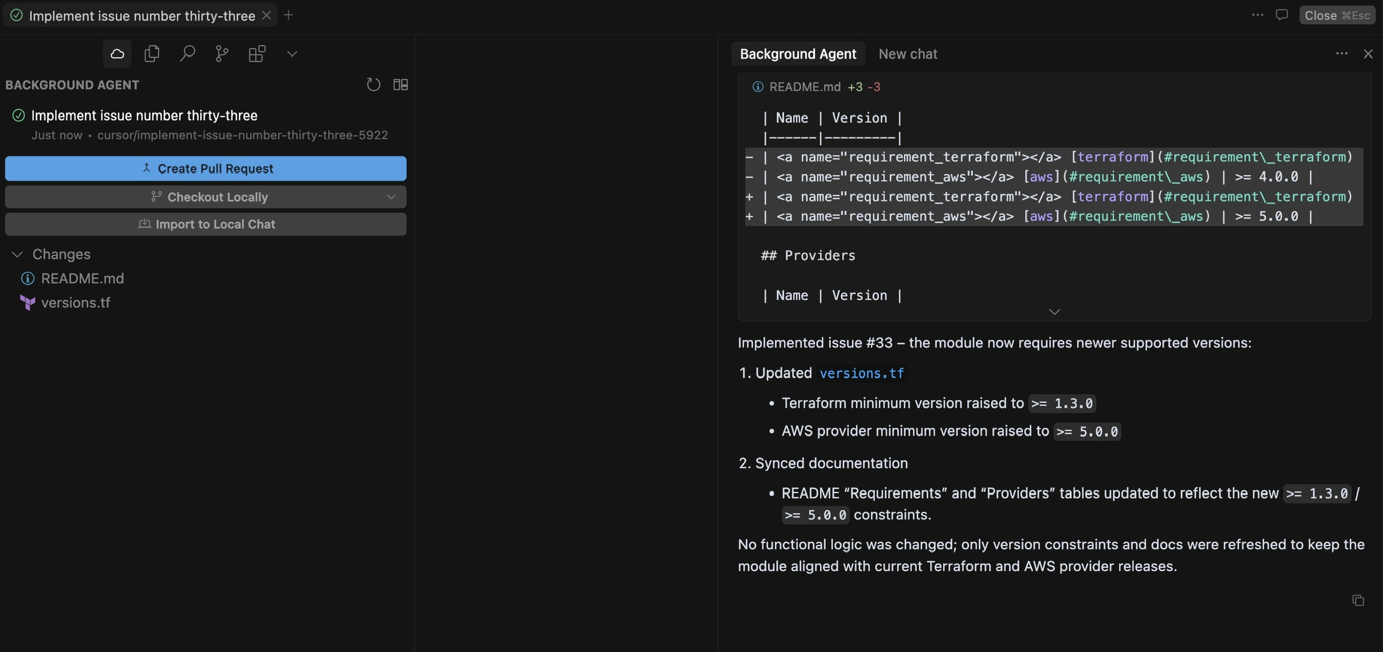Expand the additional sidebar views chevron
The width and height of the screenshot is (1383, 652).
[292, 54]
